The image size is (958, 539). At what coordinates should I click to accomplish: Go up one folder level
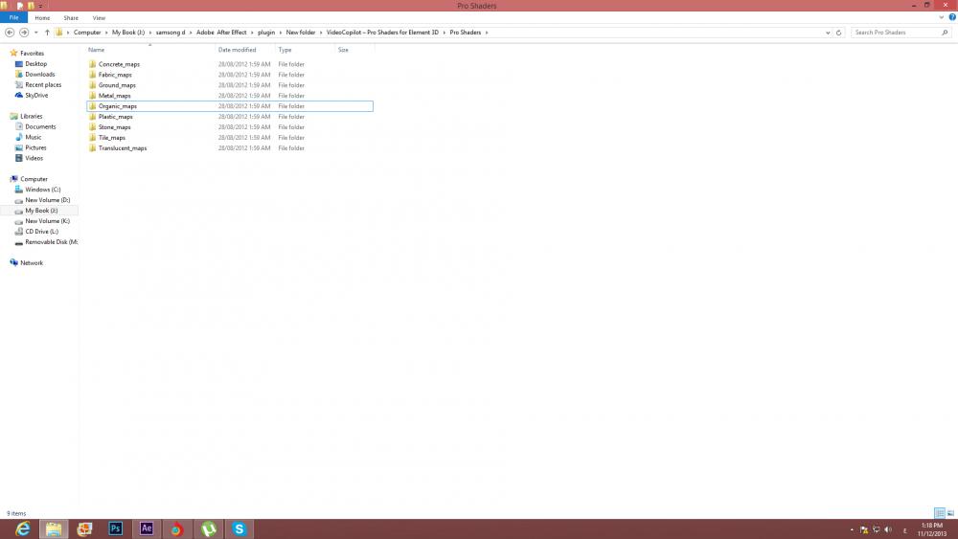(47, 33)
